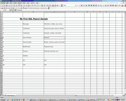Open the Arial font name dropdown
The width and height of the screenshot is (126, 101).
pos(75,6)
